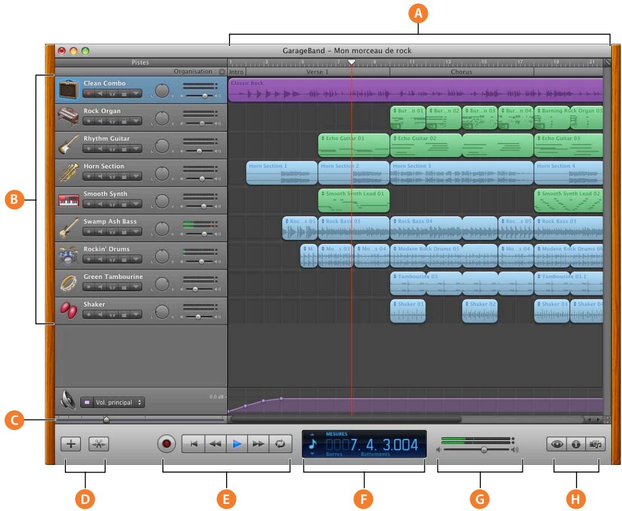Adjust Clean Combo track volume slider
Image resolution: width=622 pixels, height=511 pixels.
click(x=205, y=96)
